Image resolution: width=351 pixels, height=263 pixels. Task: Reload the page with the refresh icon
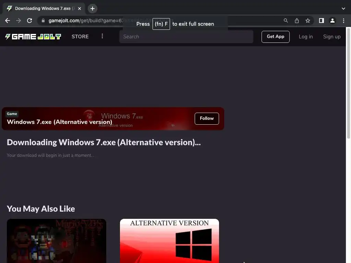click(x=29, y=21)
